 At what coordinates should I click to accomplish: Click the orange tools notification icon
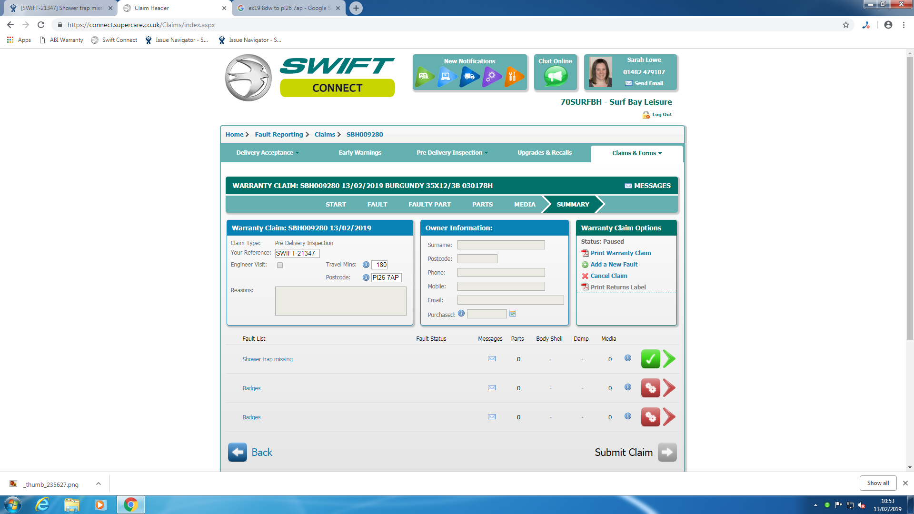pos(513,76)
